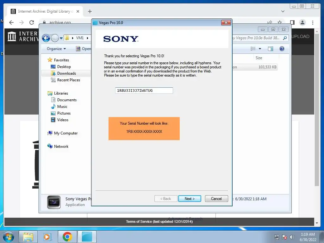Open the Terms of Service link
324x243 pixels.
coord(159,221)
